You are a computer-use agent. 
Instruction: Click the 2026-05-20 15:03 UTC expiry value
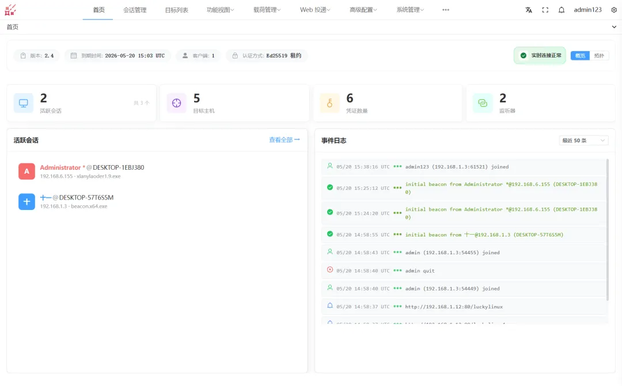pos(135,56)
